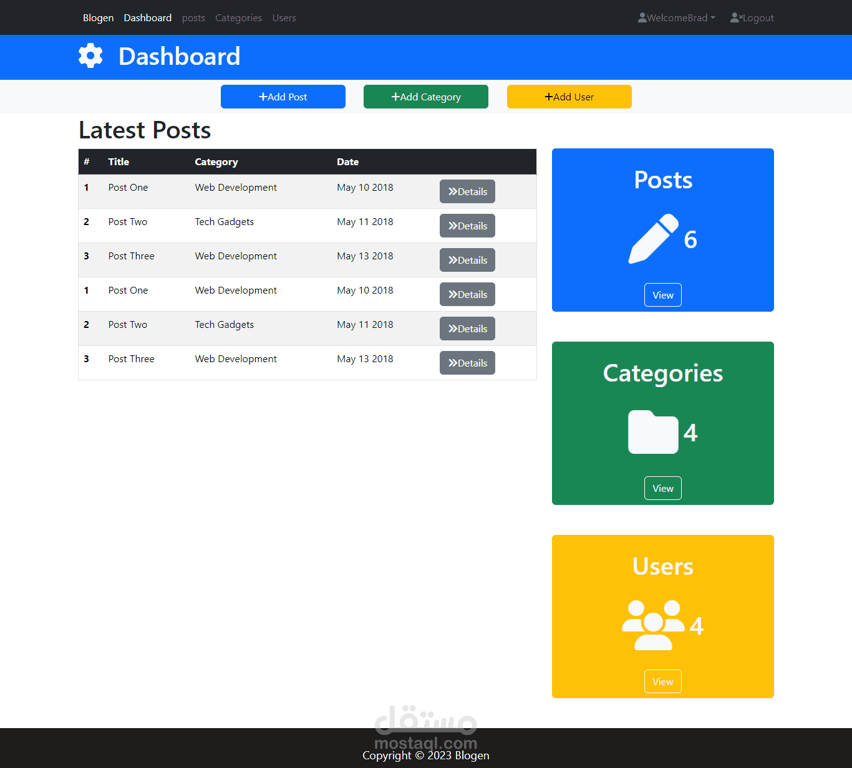Click the Blogen brand link
This screenshot has width=852, height=768.
(x=98, y=17)
